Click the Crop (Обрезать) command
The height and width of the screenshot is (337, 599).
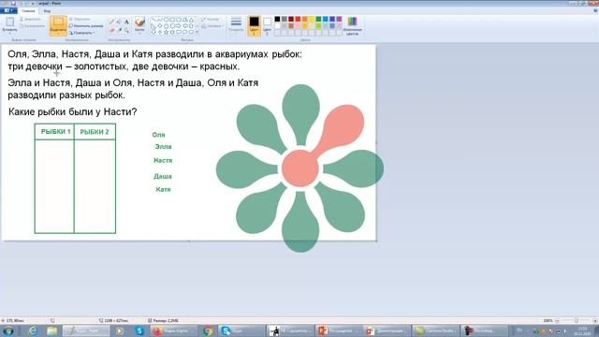[x=80, y=19]
